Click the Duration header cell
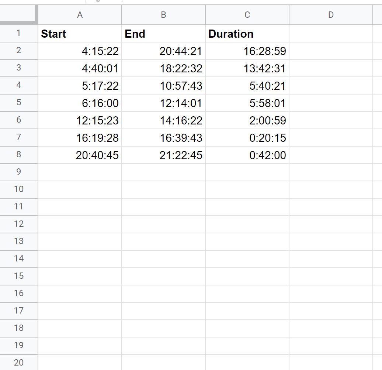Image resolution: width=382 pixels, height=370 pixels. click(247, 34)
